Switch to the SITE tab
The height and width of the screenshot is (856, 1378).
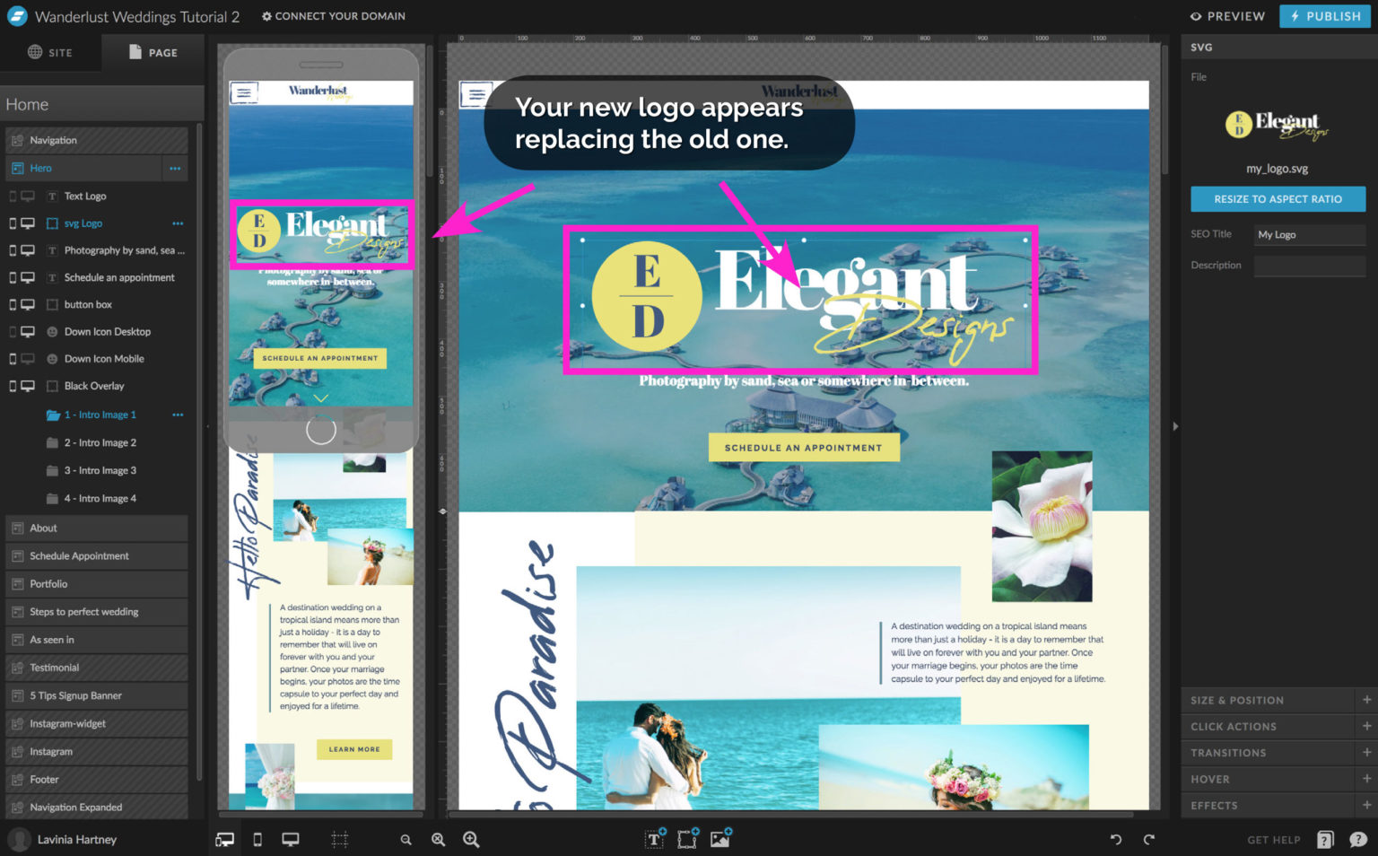49,52
